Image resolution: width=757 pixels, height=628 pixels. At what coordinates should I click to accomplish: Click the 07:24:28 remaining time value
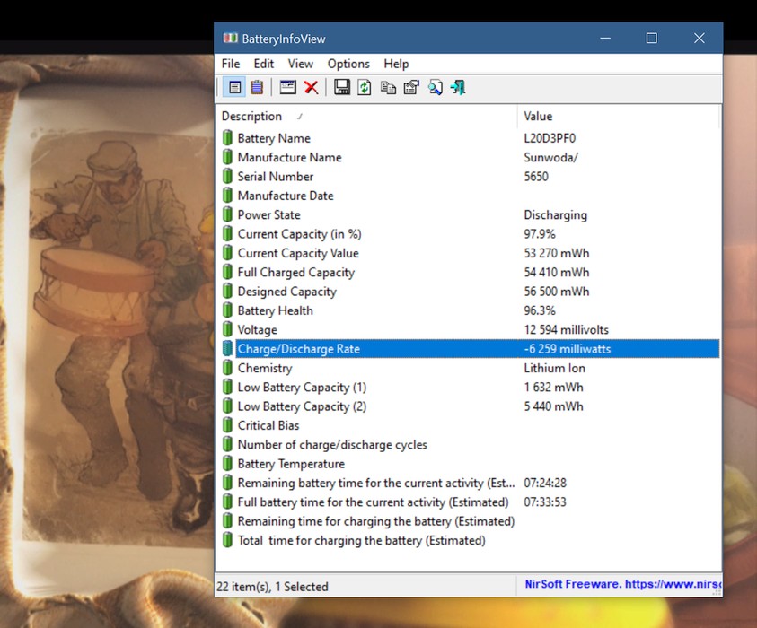point(545,483)
